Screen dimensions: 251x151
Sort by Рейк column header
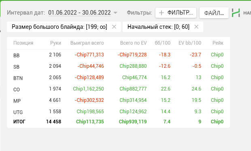point(218,43)
